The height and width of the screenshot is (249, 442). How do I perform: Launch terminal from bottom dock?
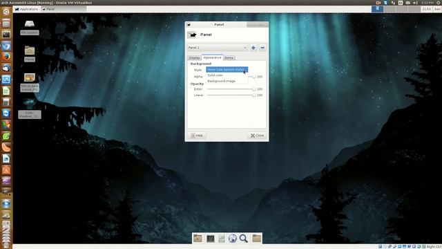tap(210, 239)
